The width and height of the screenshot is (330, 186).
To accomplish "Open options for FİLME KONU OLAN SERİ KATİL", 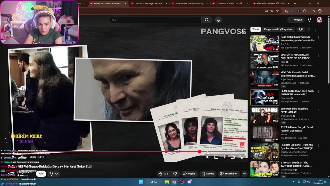I will 318,92.
